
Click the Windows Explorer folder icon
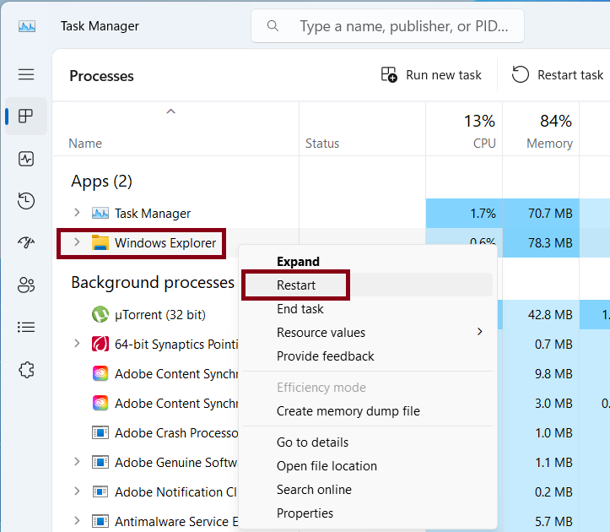pyautogui.click(x=100, y=242)
